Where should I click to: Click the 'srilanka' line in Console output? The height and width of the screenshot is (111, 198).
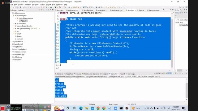coord(61,96)
